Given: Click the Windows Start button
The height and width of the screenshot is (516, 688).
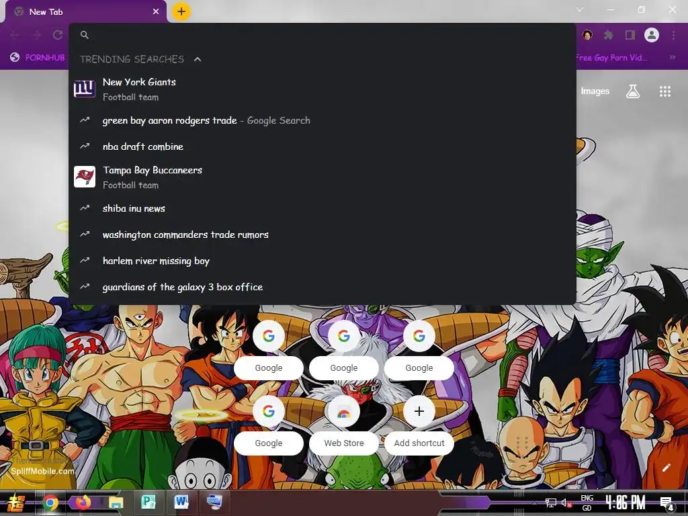Looking at the screenshot, I should (x=15, y=503).
